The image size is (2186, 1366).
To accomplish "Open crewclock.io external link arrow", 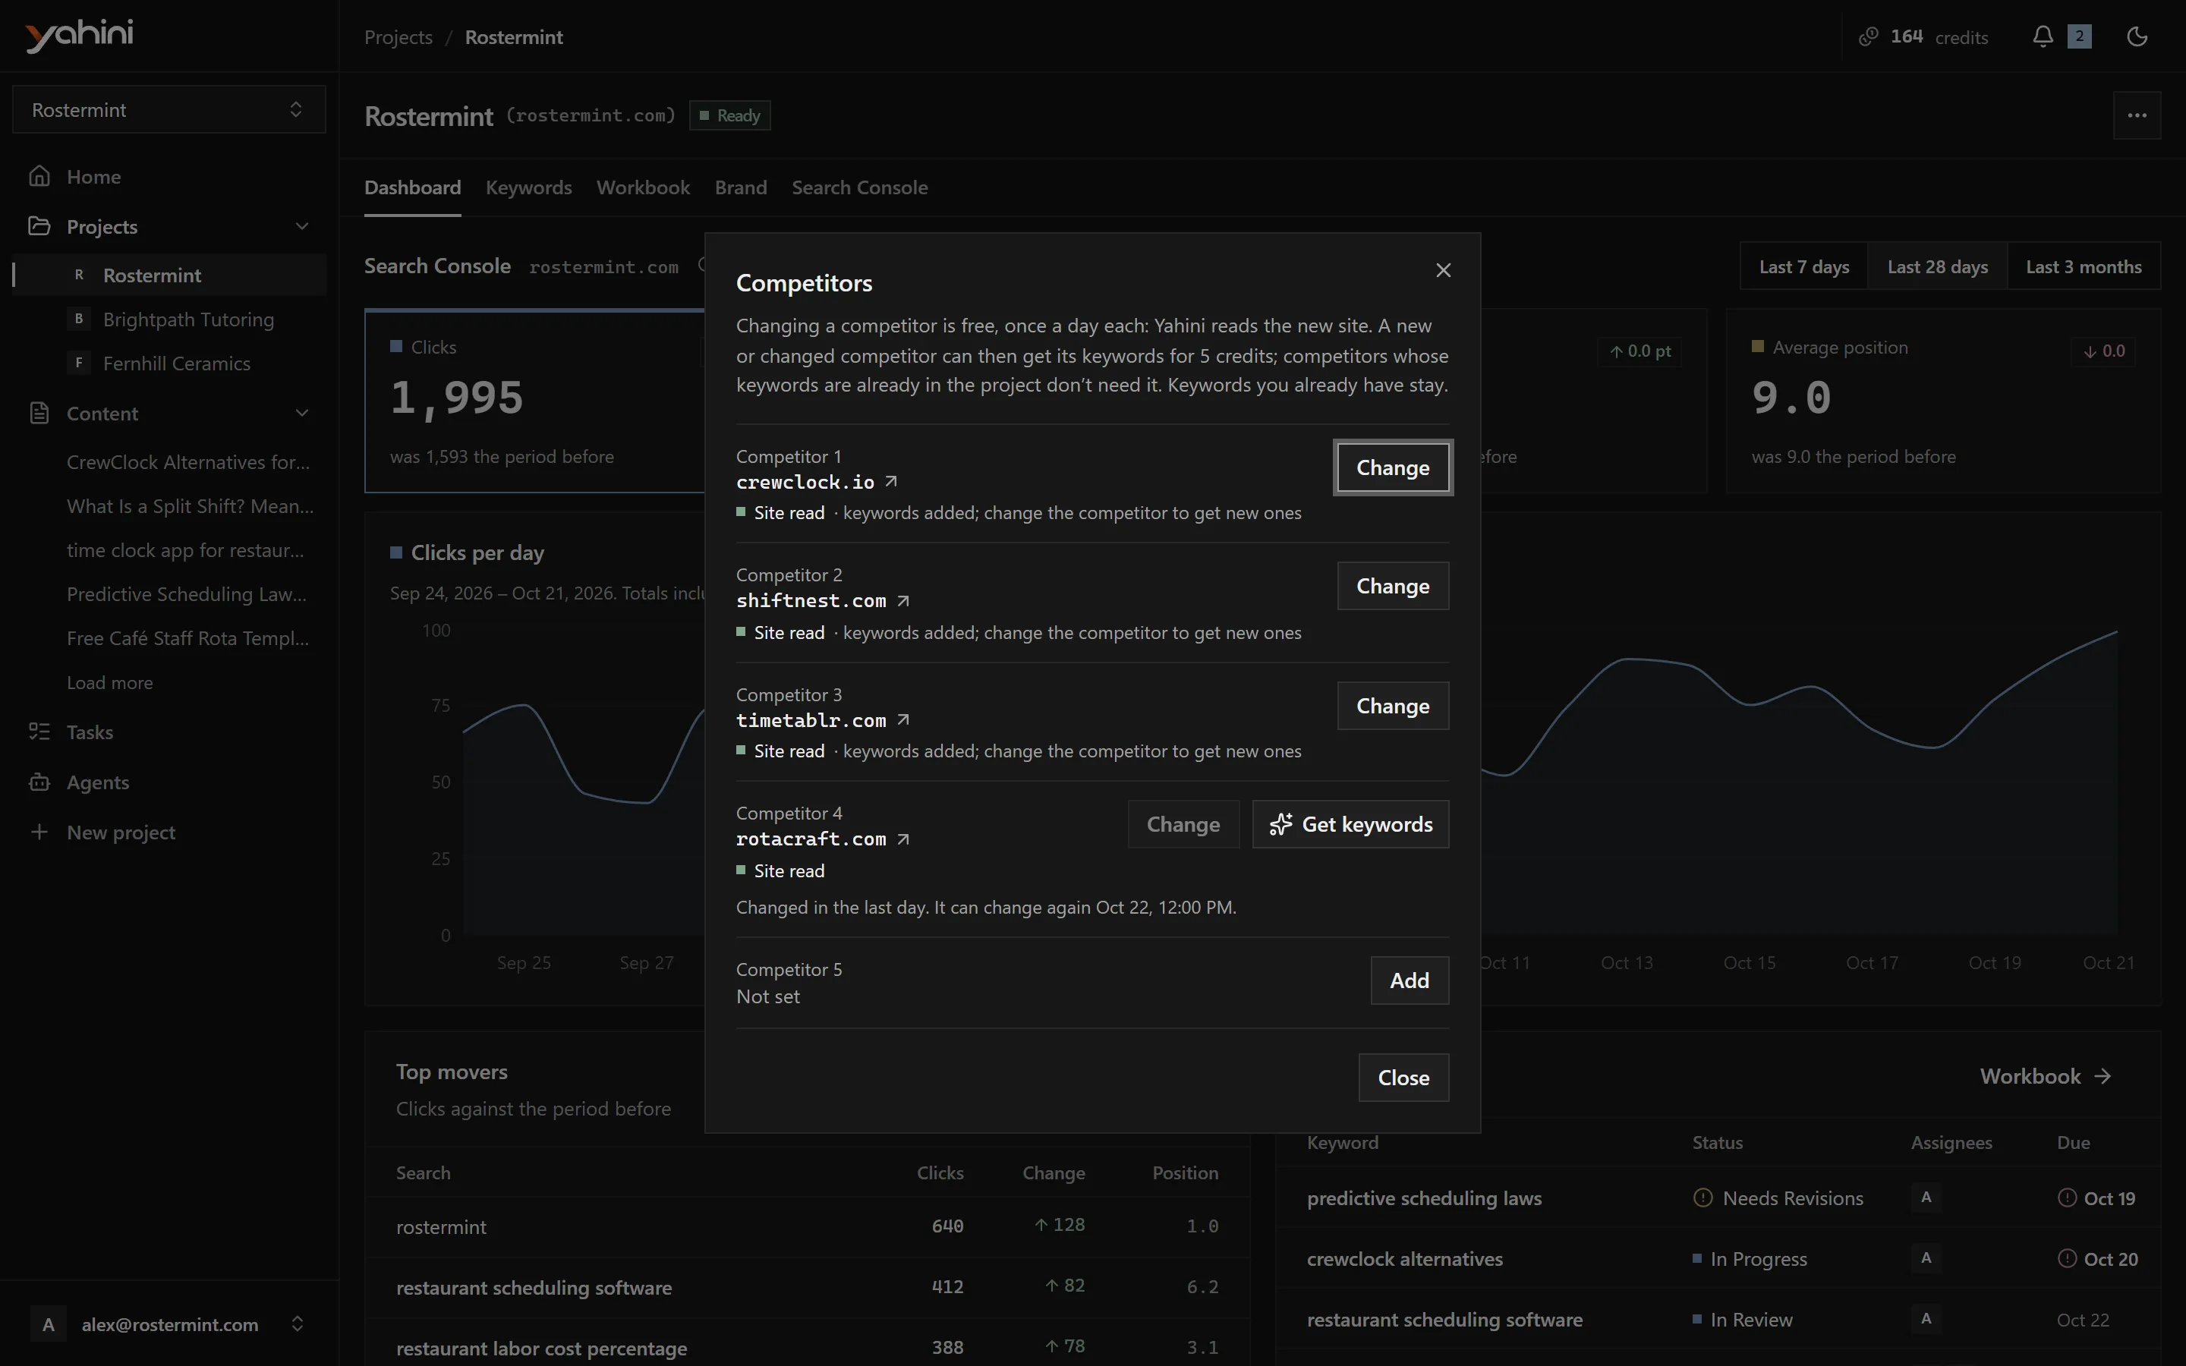I will 890,482.
